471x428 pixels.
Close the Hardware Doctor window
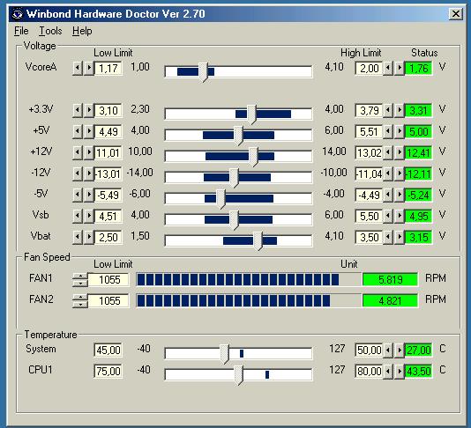tap(456, 14)
